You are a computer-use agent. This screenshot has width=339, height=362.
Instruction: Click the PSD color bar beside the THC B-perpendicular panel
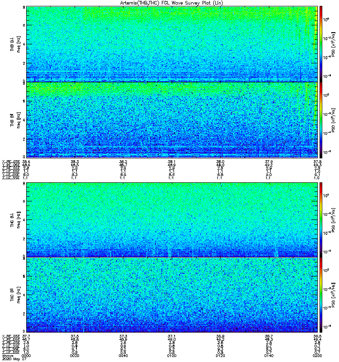tap(320, 219)
